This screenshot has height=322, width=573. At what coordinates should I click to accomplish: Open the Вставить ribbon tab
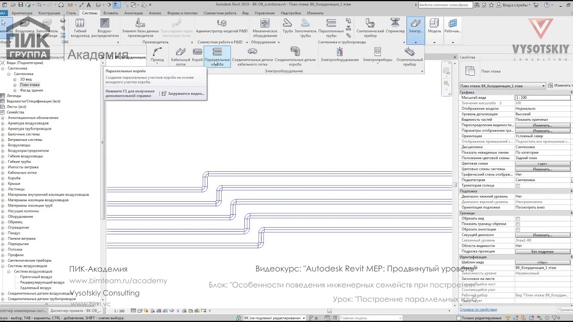click(x=111, y=13)
